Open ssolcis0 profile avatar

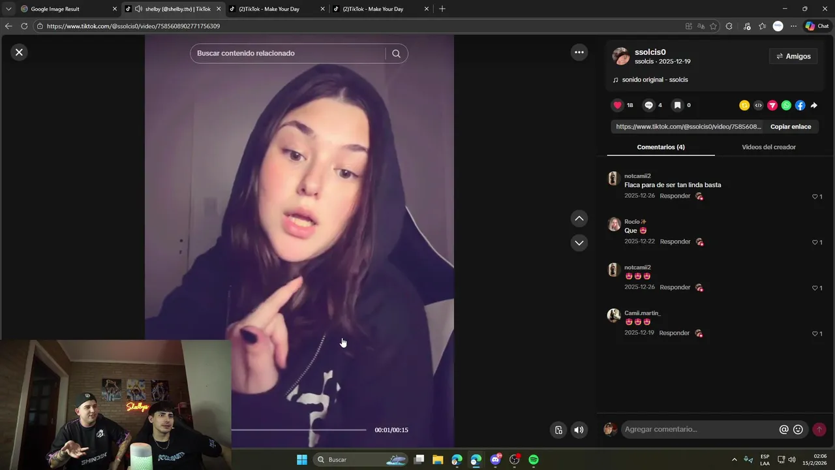(621, 56)
